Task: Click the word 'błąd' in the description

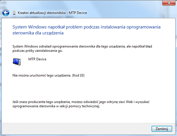Action: click(152, 46)
